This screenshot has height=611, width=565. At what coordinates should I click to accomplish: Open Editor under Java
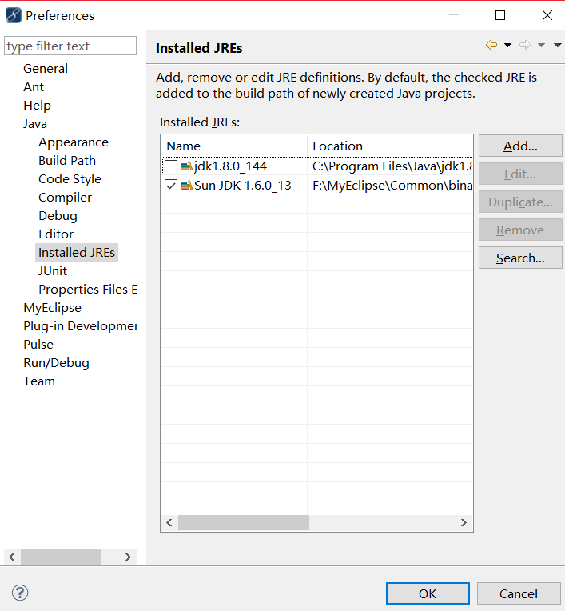[x=56, y=234]
